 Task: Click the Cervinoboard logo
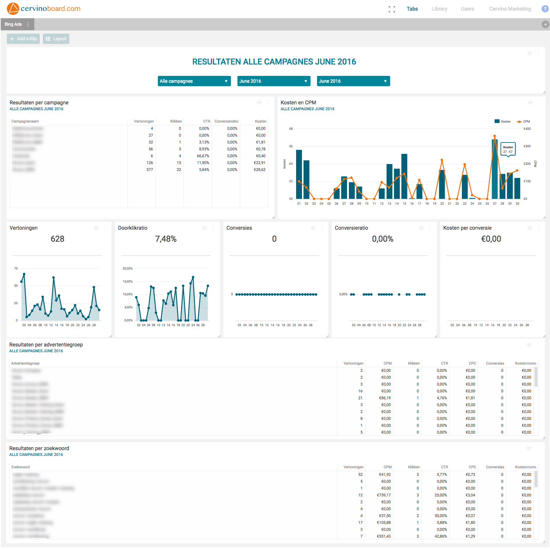click(x=45, y=9)
